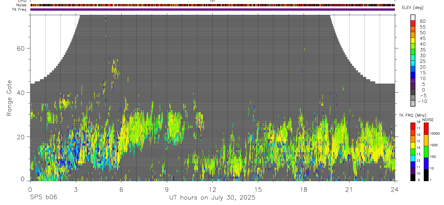Image resolution: width=444 pixels, height=205 pixels.
Task: Click ELEV color bar label "45"
Action: (422, 38)
